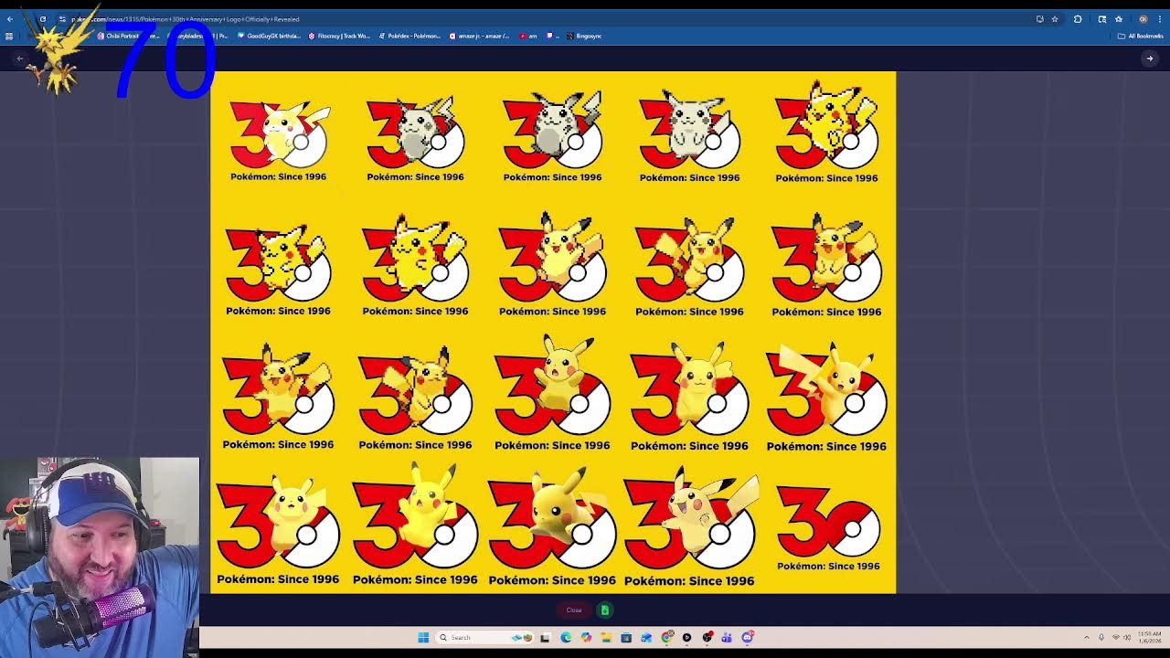Click the green icon beside Close
The height and width of the screenshot is (658, 1170).
(604, 610)
